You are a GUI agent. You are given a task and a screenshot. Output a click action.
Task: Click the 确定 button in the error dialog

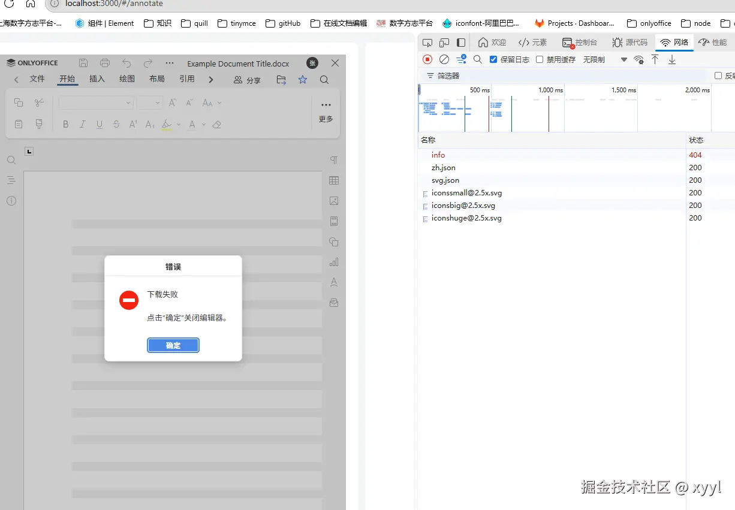(x=173, y=345)
